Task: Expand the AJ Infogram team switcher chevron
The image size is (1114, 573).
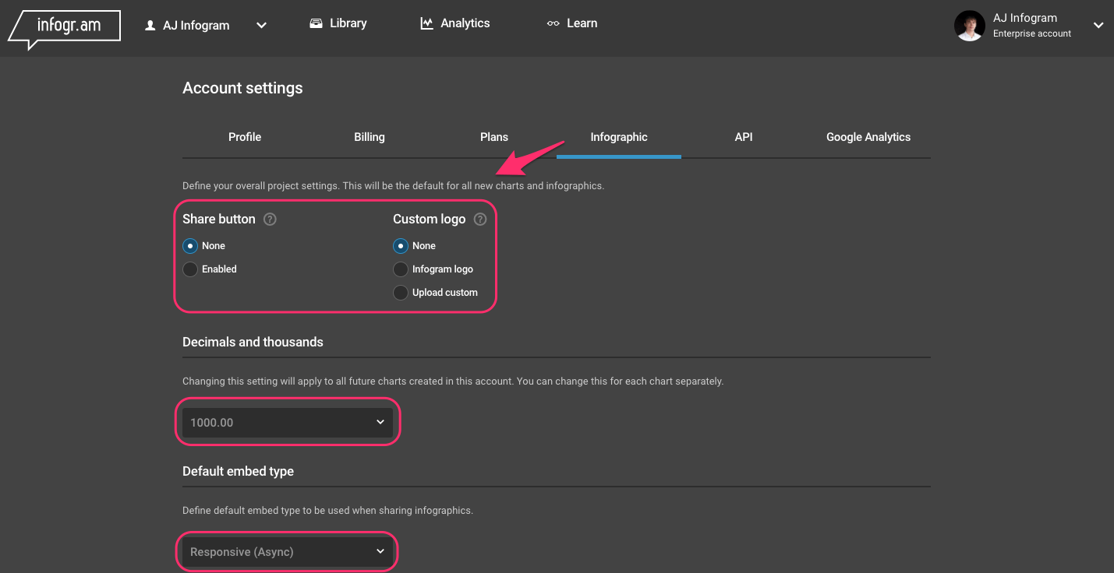Action: [x=261, y=25]
